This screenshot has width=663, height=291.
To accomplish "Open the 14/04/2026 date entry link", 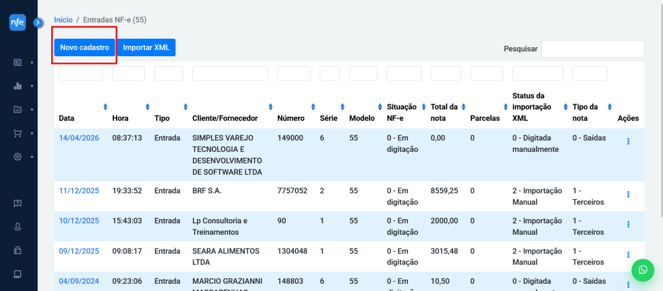I will pos(79,138).
